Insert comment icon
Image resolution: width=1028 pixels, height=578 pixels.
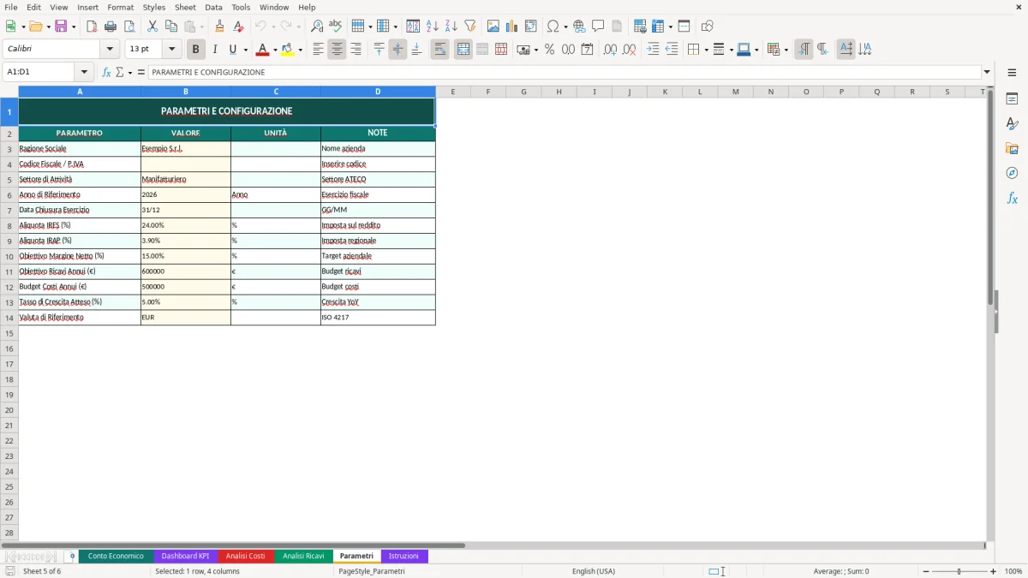tap(598, 27)
